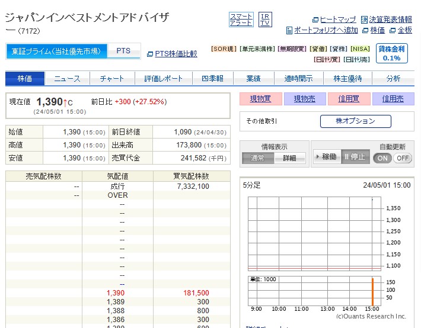This screenshot has height=328, width=421.
Task: Click the 売買代金 241,582 value
Action: [193, 158]
